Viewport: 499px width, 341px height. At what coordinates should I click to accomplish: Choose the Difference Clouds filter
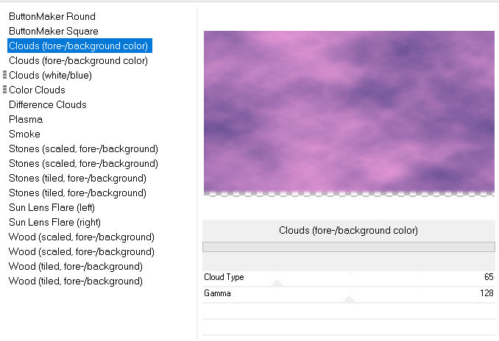click(x=48, y=104)
